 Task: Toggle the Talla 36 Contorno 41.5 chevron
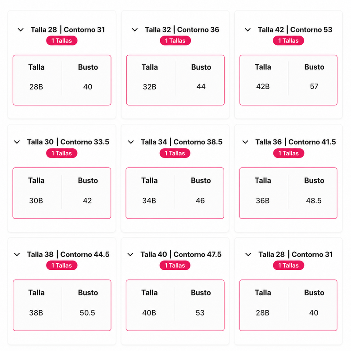[x=245, y=142]
